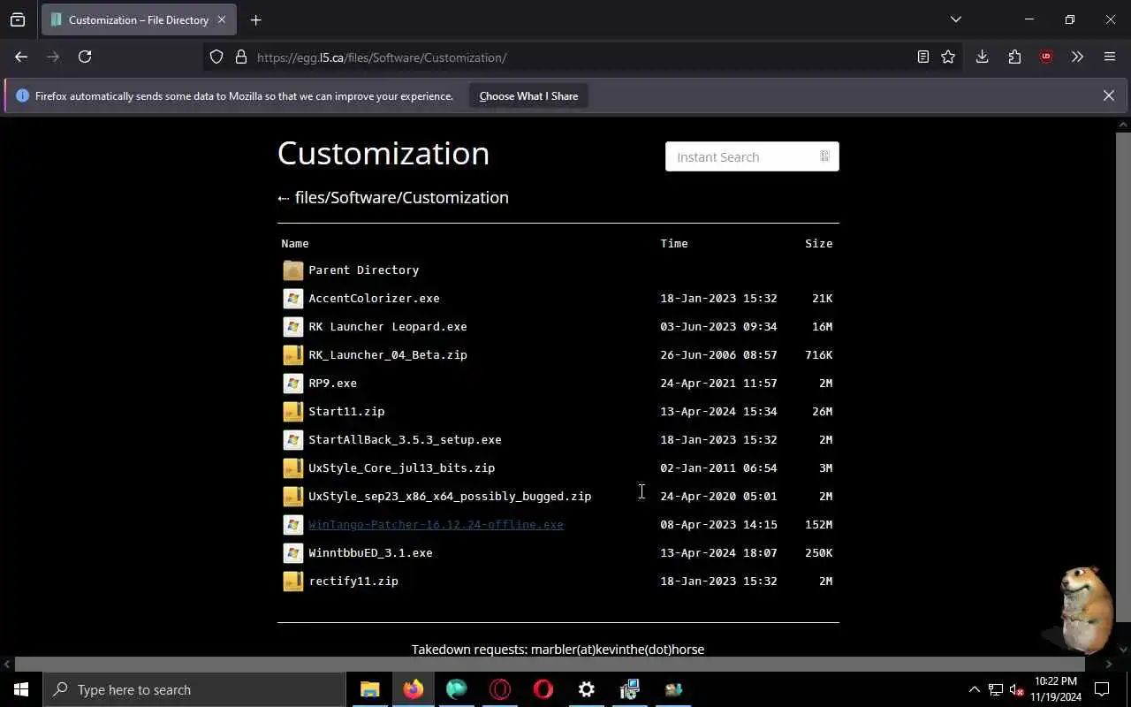Download WinTango-Patcher-16.12.24-offline.exe

pos(436,524)
